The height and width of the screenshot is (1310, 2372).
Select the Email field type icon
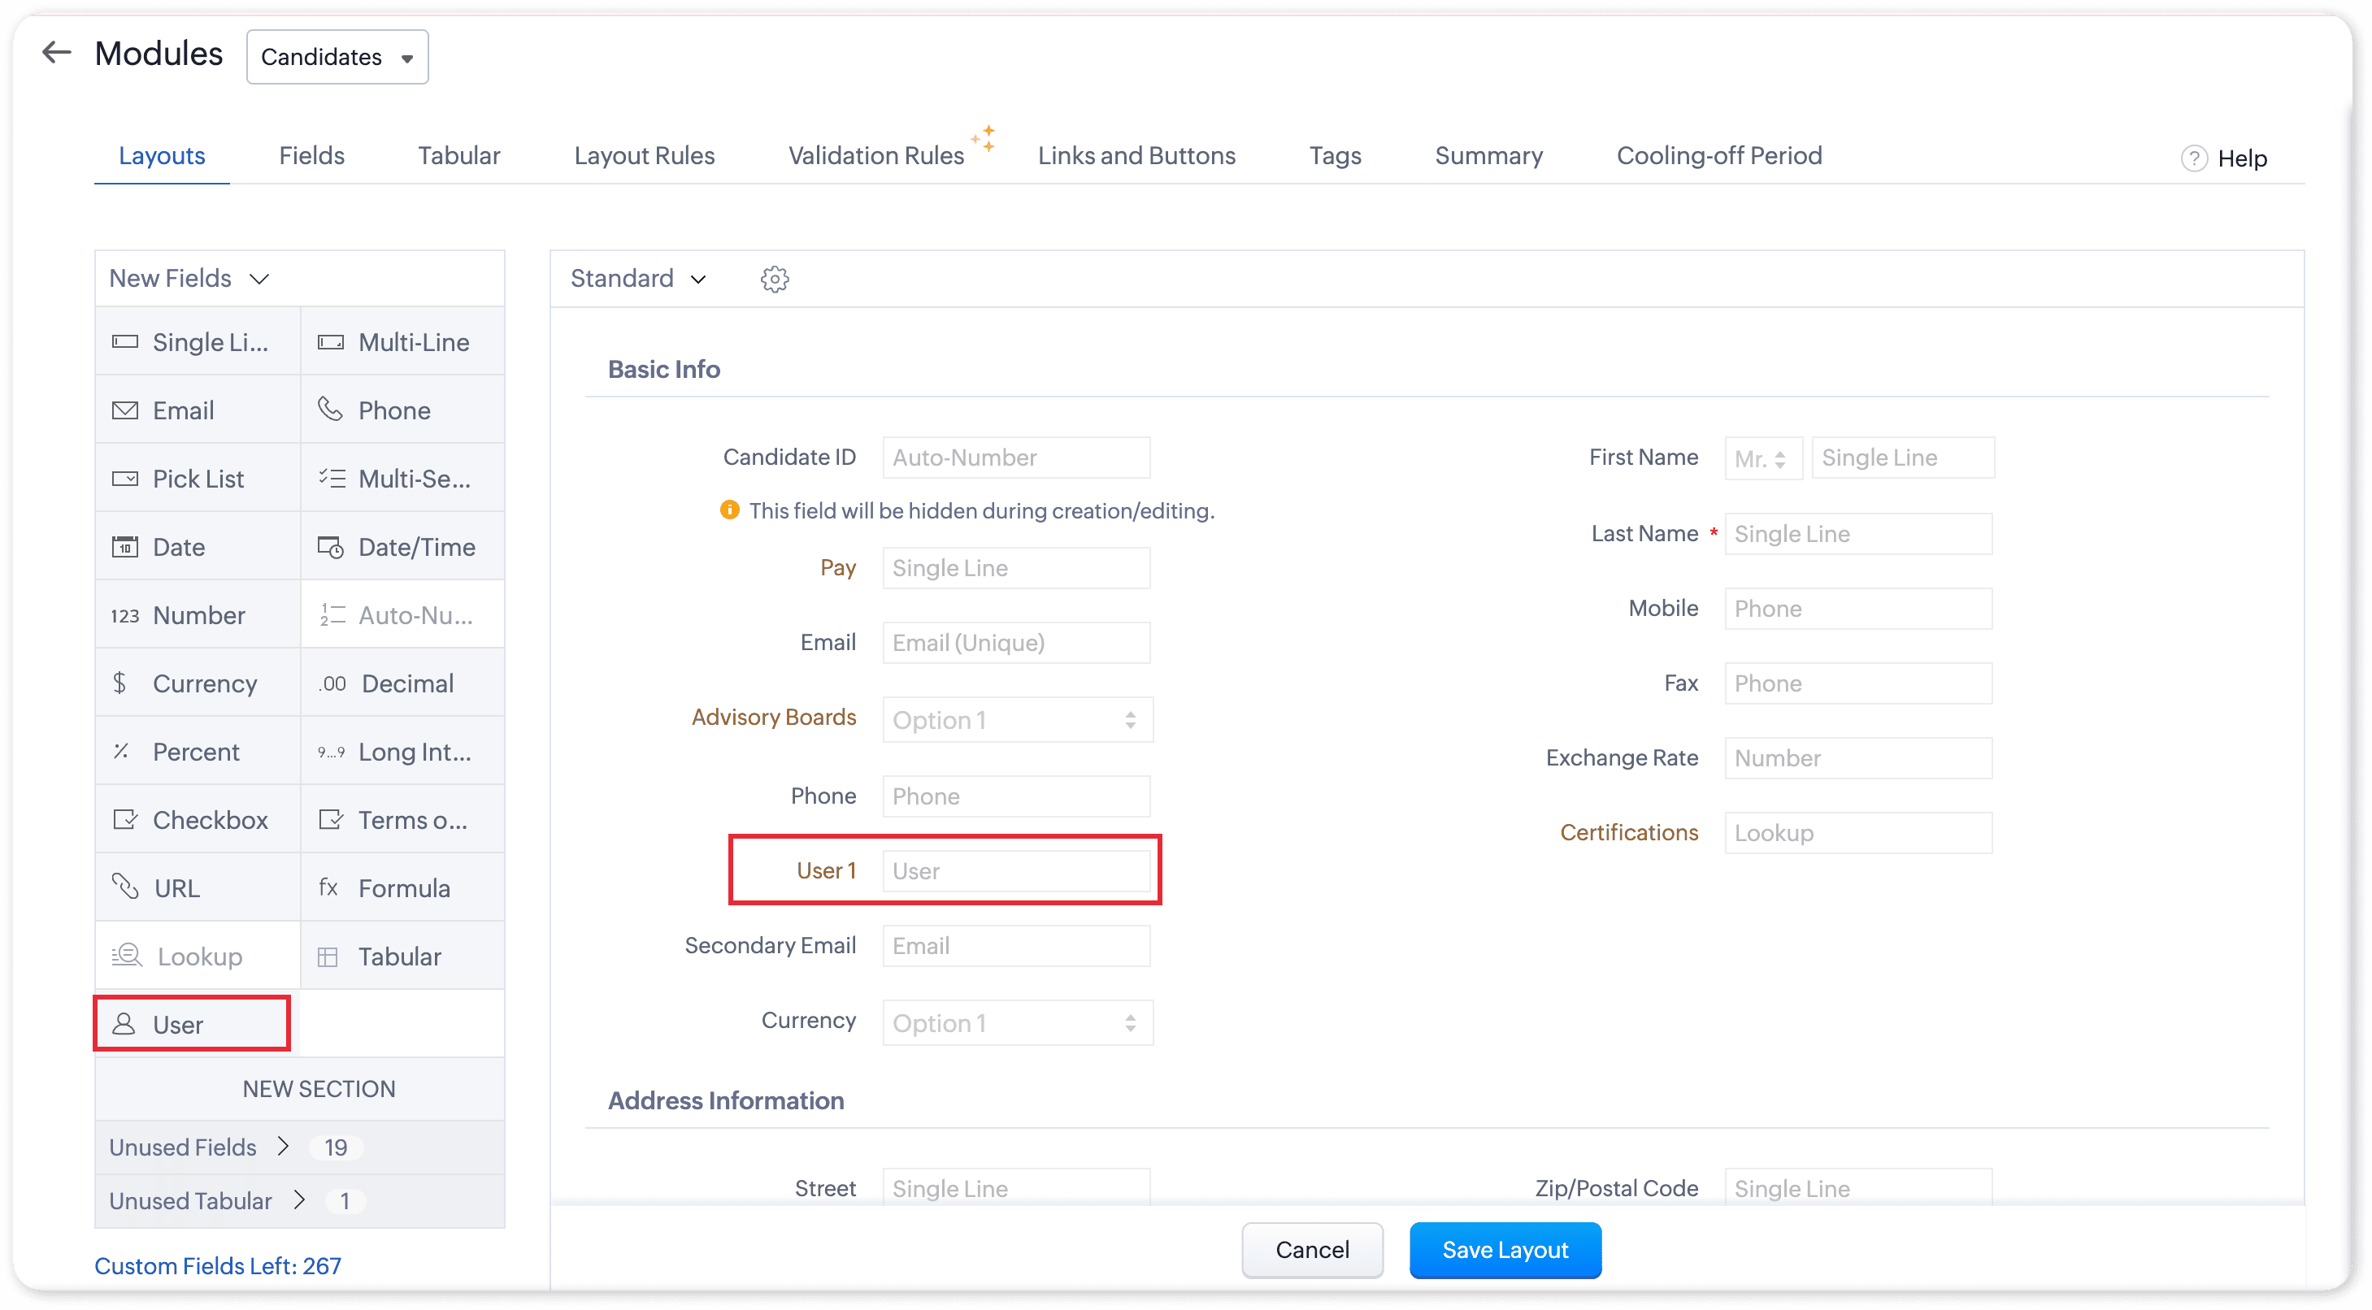(125, 410)
